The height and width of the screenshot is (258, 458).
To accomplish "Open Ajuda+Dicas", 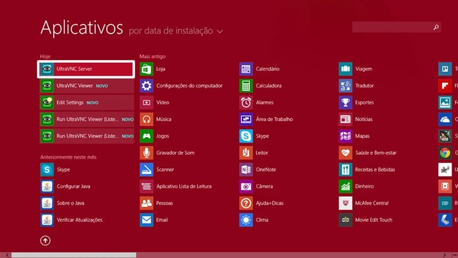I will (x=262, y=203).
